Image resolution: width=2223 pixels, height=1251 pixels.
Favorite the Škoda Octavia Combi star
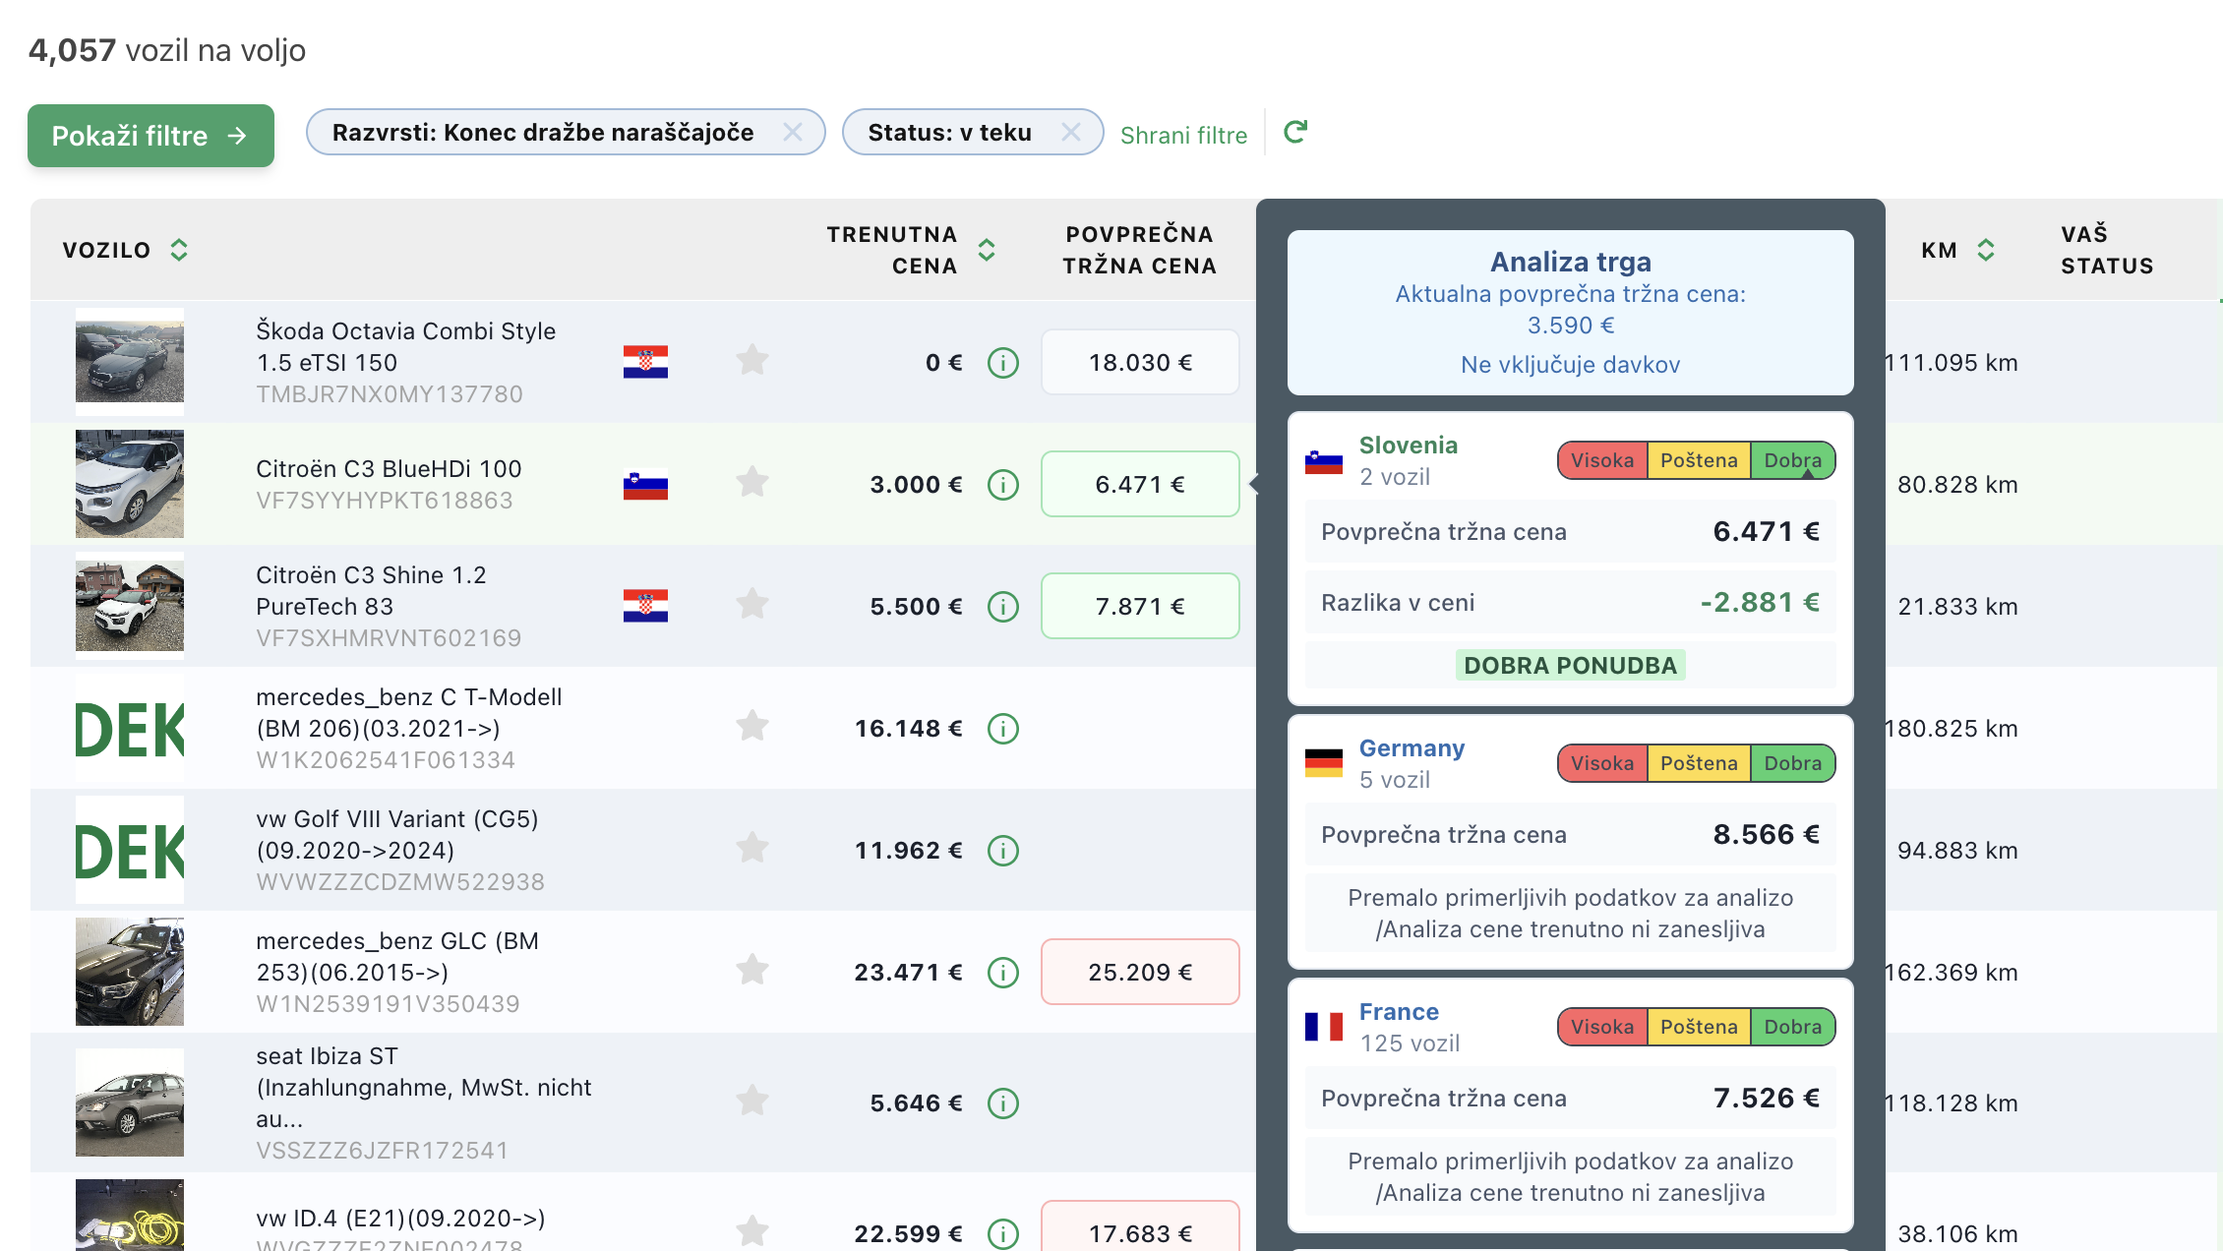(x=751, y=361)
